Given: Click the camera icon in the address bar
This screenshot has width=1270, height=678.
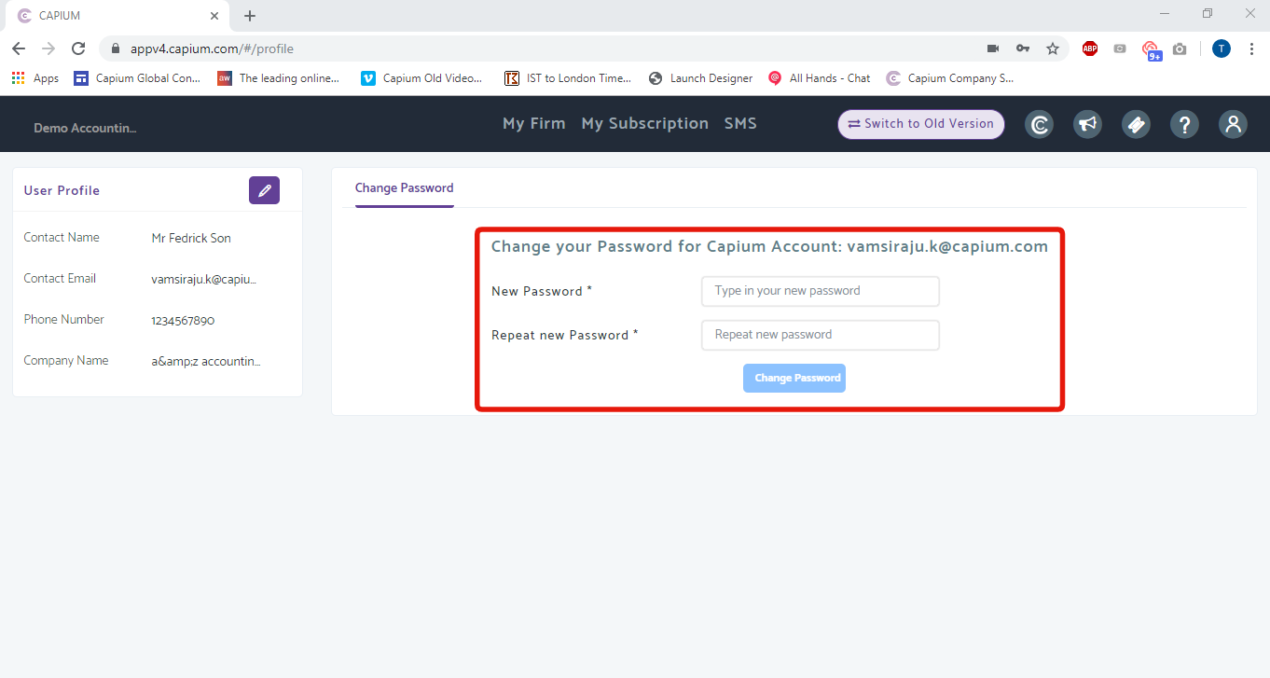Looking at the screenshot, I should pos(993,48).
